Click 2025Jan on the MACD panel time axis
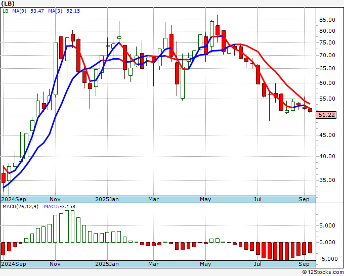Viewport: 344px width, 276px height. (x=107, y=264)
